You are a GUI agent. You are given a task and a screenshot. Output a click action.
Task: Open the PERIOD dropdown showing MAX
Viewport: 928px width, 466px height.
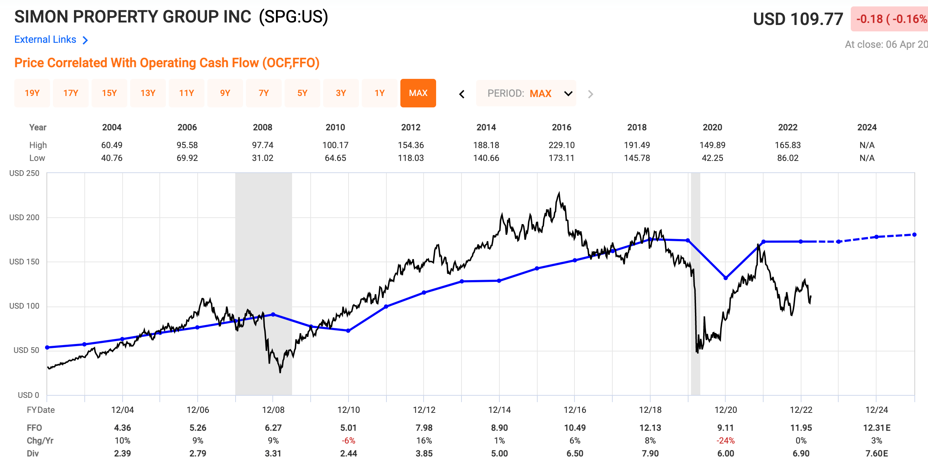coord(540,93)
